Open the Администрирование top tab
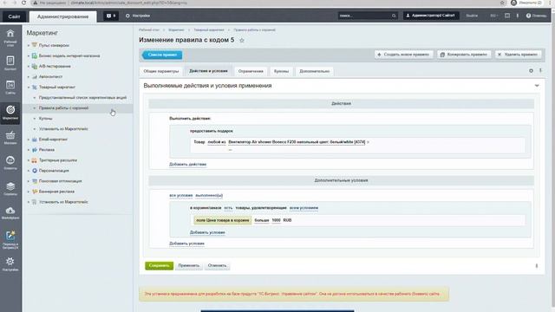 pyautogui.click(x=62, y=16)
